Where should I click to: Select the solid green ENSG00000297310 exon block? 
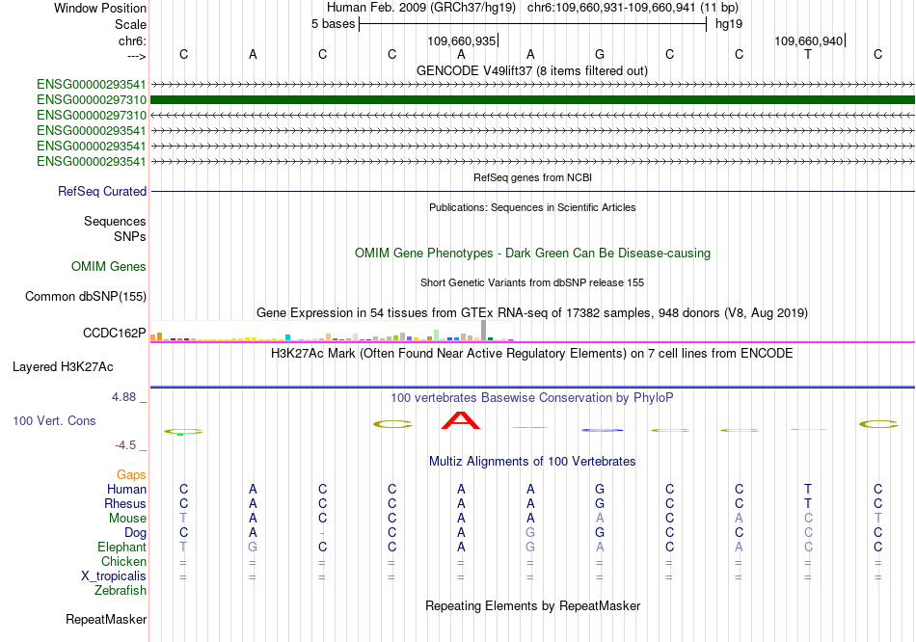533,100
